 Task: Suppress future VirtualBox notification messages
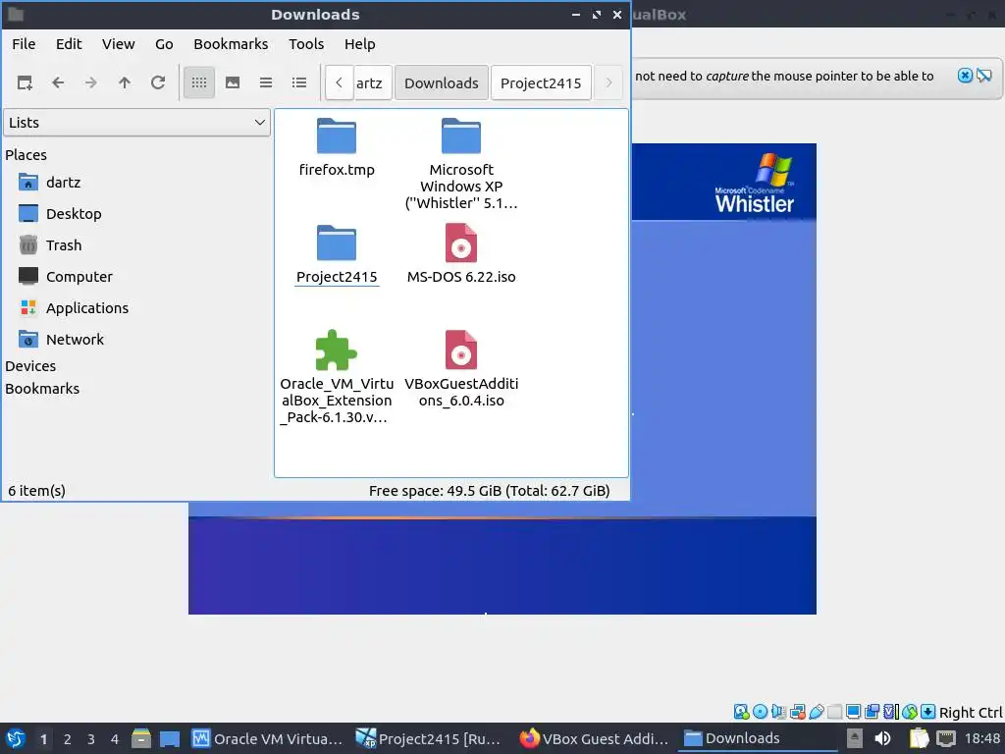point(984,76)
